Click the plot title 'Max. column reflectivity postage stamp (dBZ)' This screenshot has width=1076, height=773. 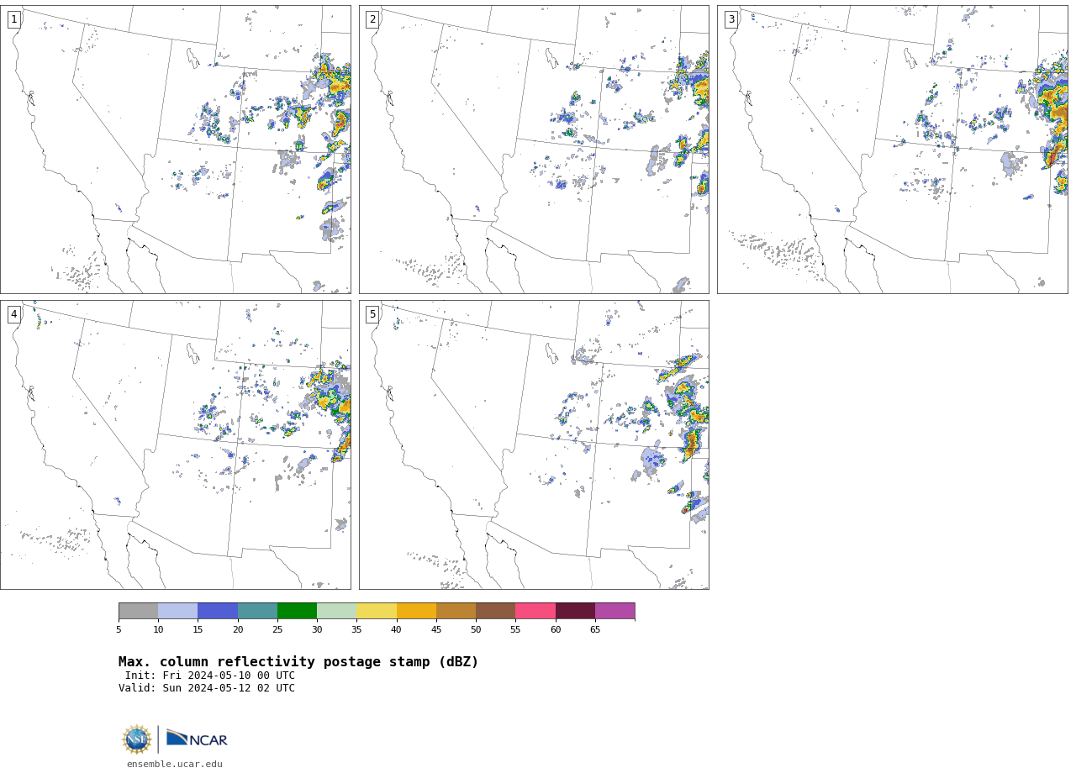pyautogui.click(x=298, y=662)
